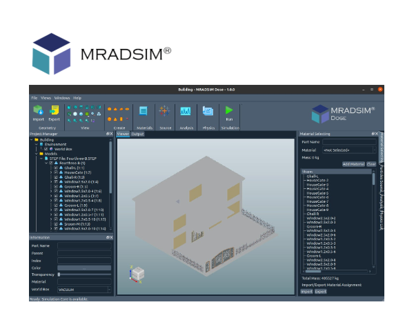The image size is (414, 329).
Task: Toggle the World Box checkbox
Action: coord(46,149)
